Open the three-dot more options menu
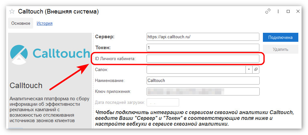Image resolution: width=308 pixels, height=135 pixels. [278, 11]
